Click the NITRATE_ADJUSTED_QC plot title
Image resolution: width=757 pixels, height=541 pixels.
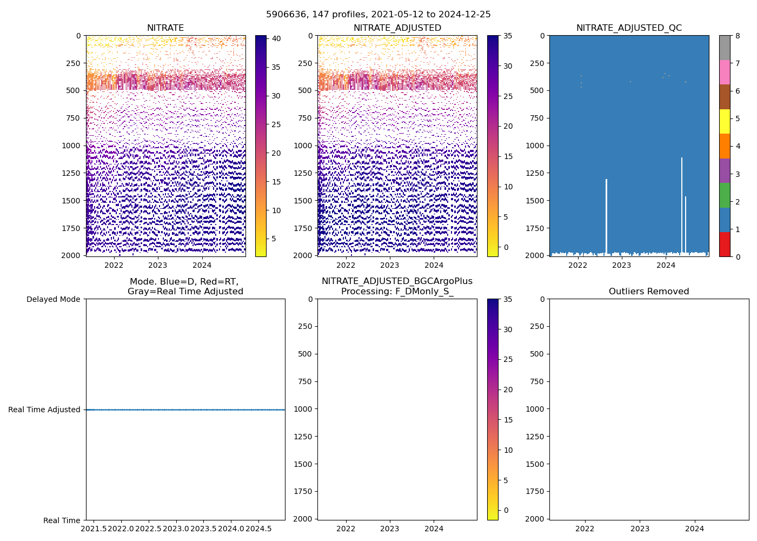pos(629,28)
